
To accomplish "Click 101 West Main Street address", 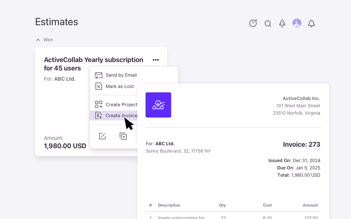I will (x=298, y=106).
